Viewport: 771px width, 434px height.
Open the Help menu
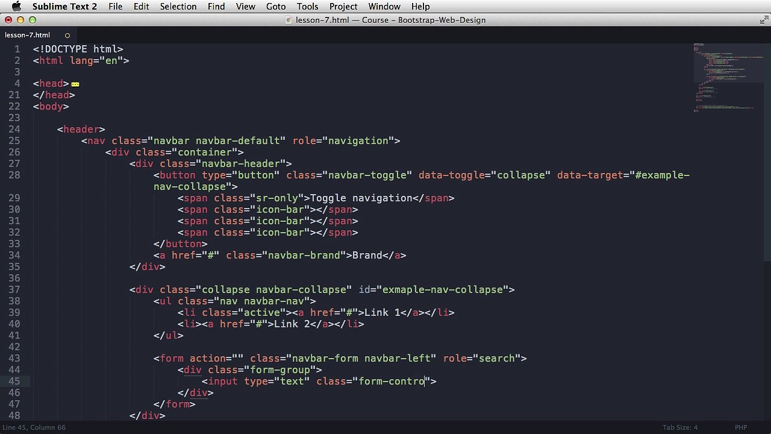tap(420, 7)
